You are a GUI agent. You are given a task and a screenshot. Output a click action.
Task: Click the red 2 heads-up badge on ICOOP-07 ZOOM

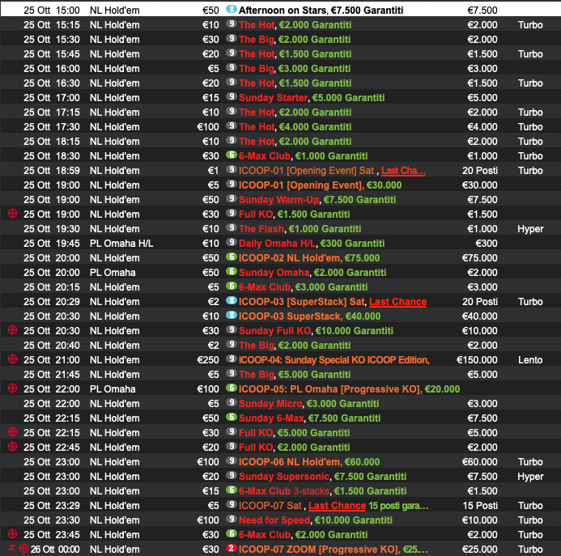(232, 548)
